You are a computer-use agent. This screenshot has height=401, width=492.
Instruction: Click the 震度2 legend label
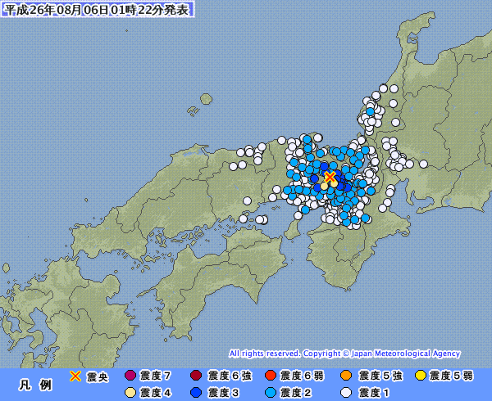click(x=295, y=393)
